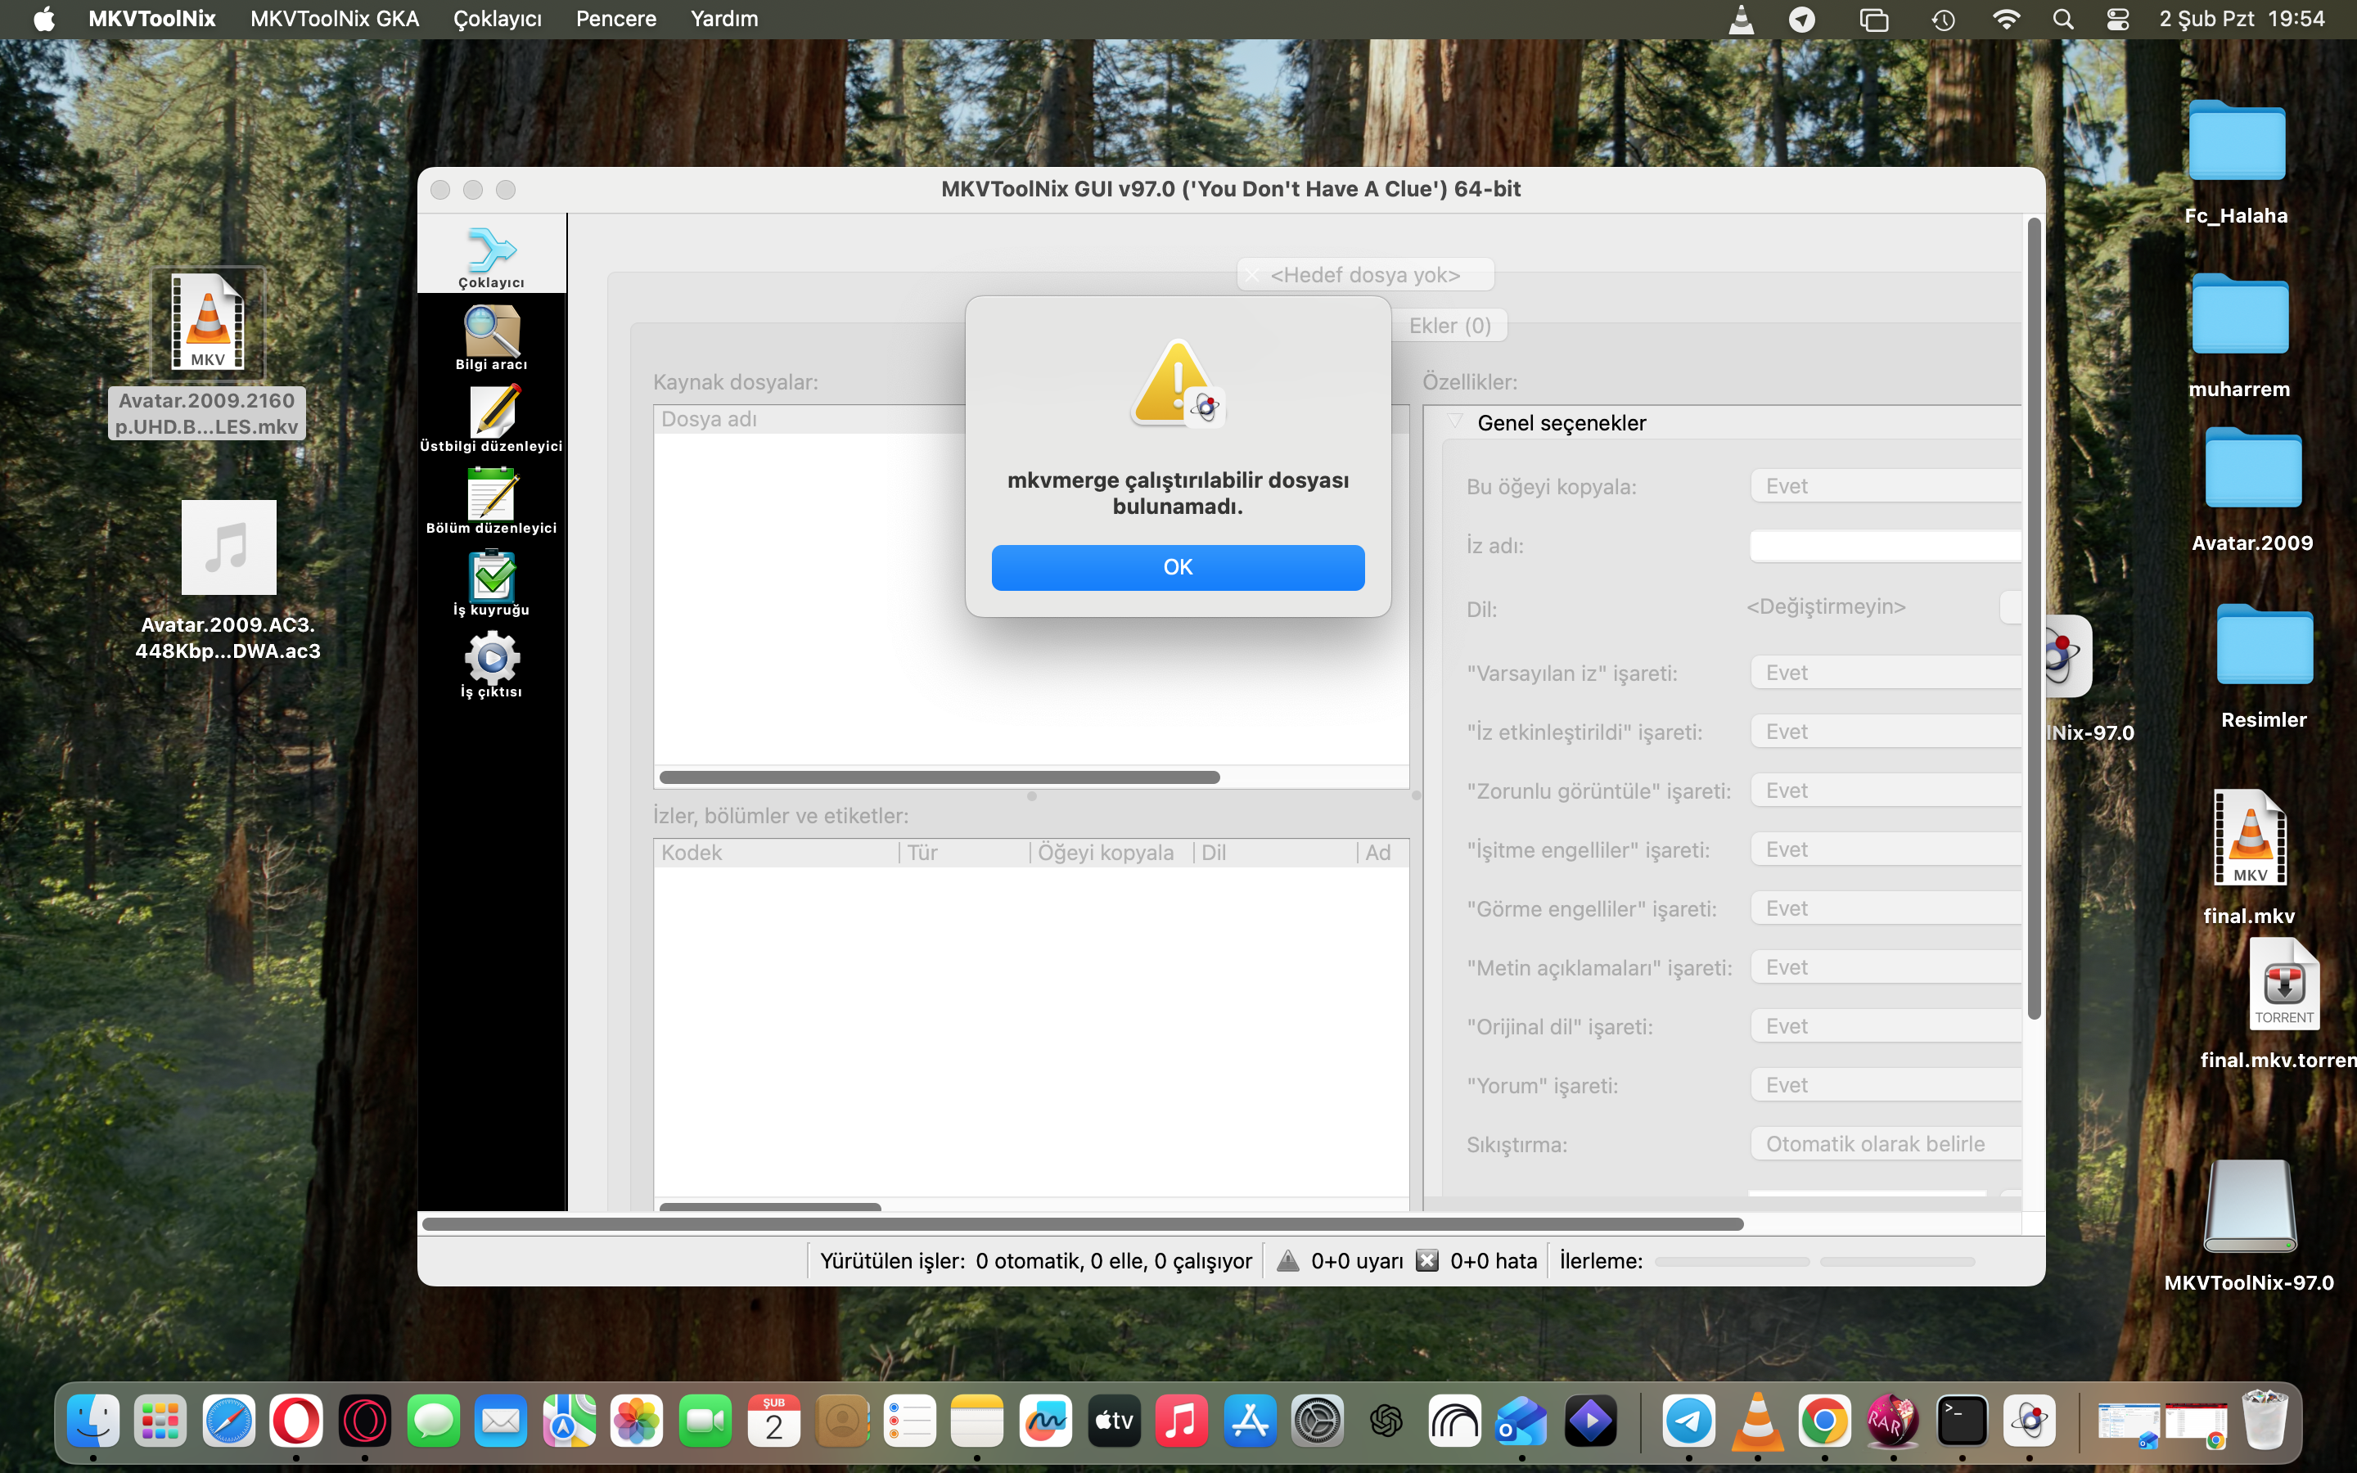Open Safari from the Dock
Viewport: 2357px width, 1473px height.
point(229,1421)
